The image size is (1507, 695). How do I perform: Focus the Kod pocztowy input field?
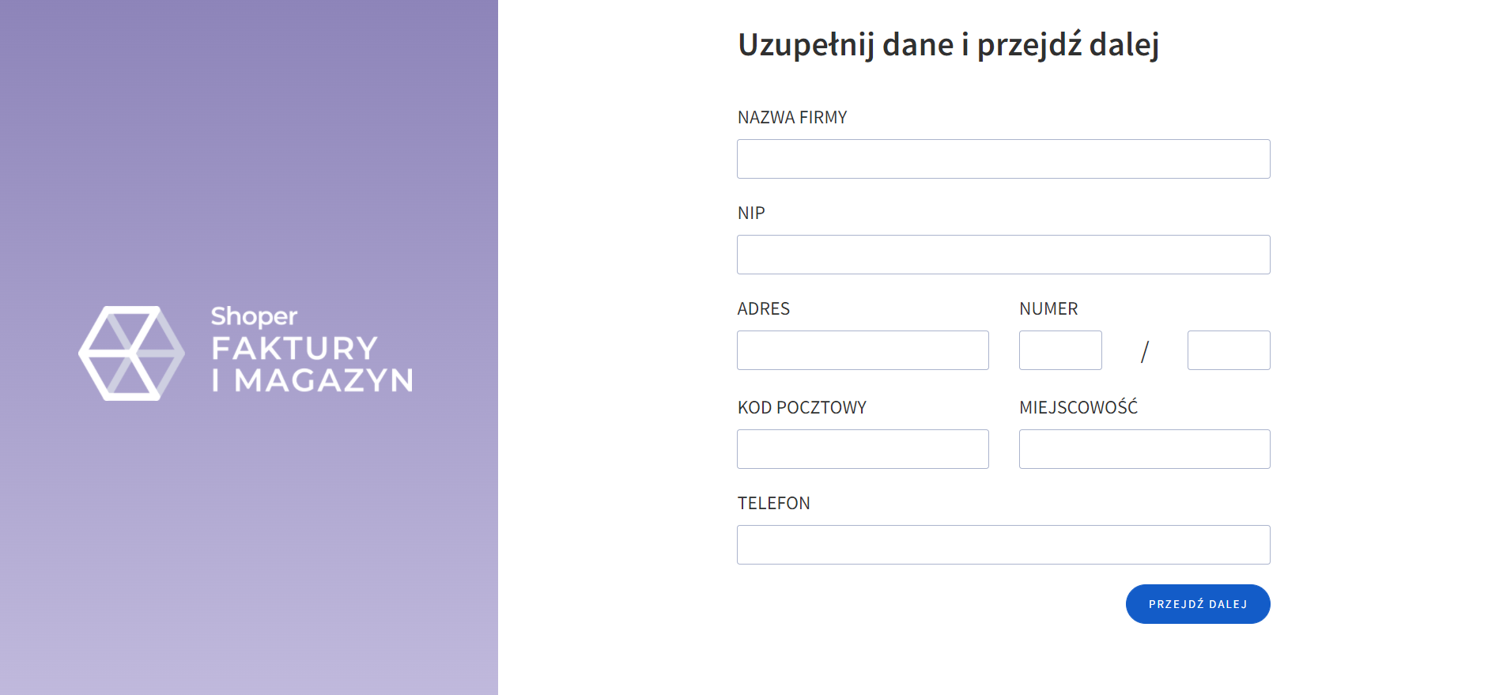(x=863, y=449)
